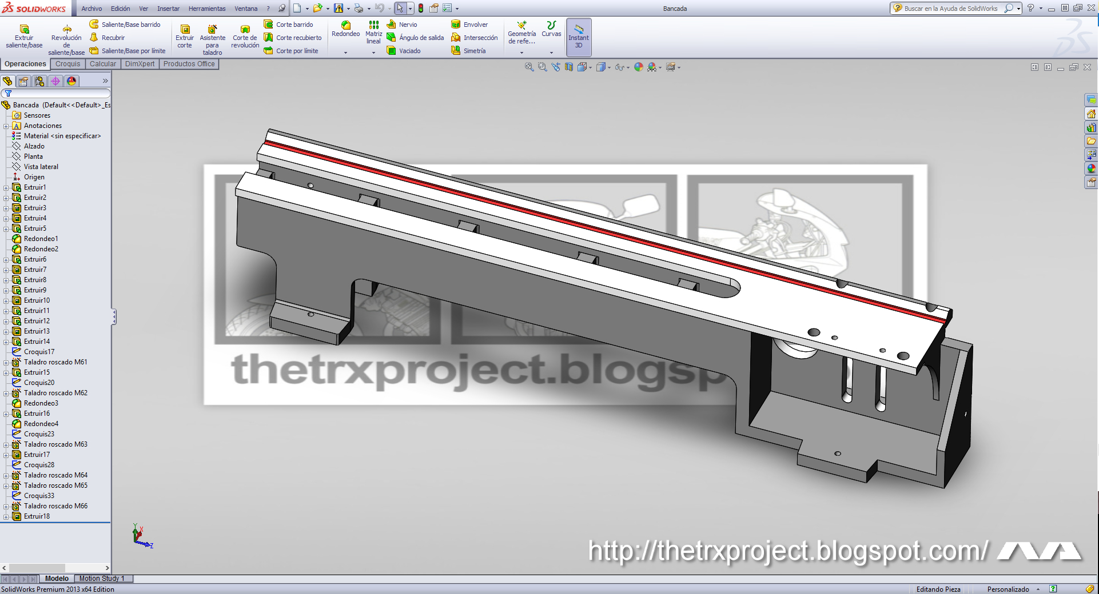Toggle the Select arrow cursor tool

(400, 8)
